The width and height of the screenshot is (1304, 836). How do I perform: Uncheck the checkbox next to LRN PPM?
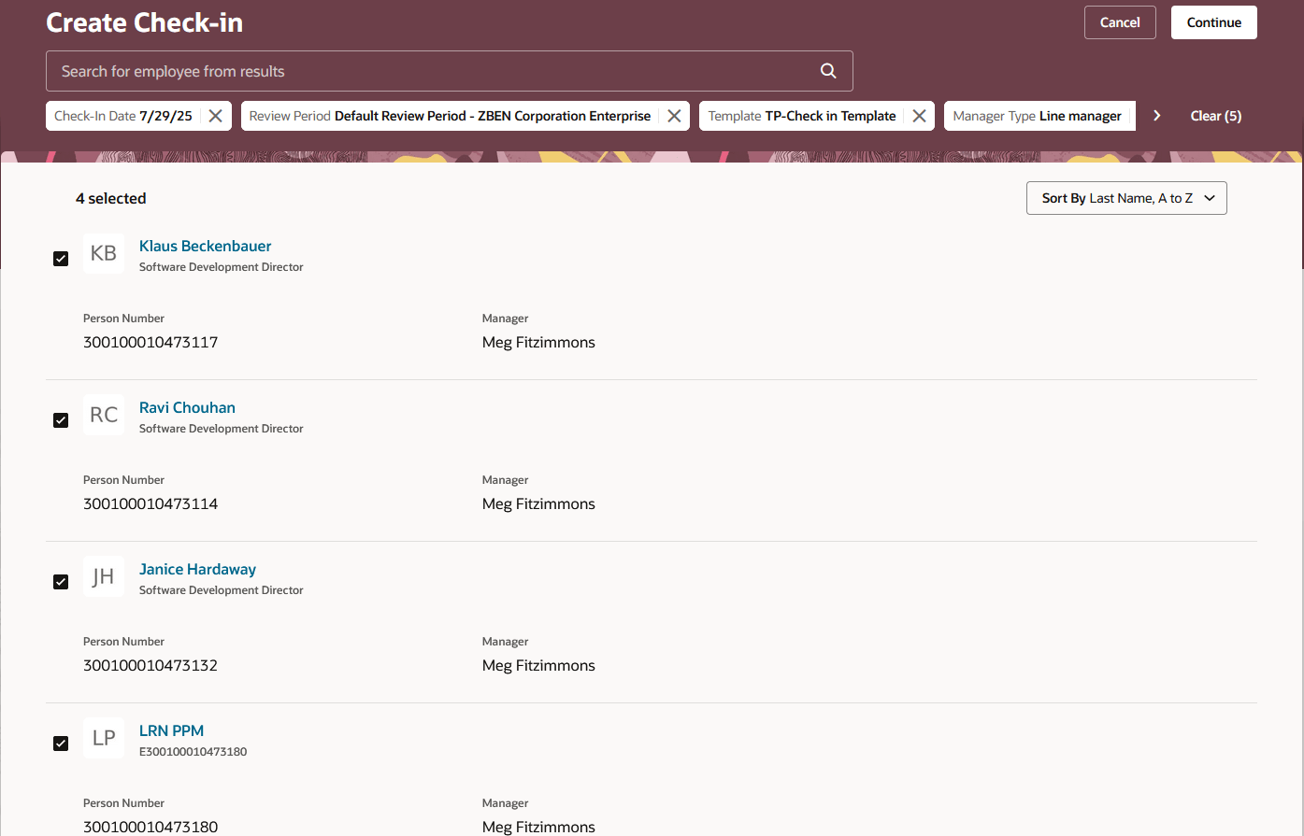click(x=61, y=744)
